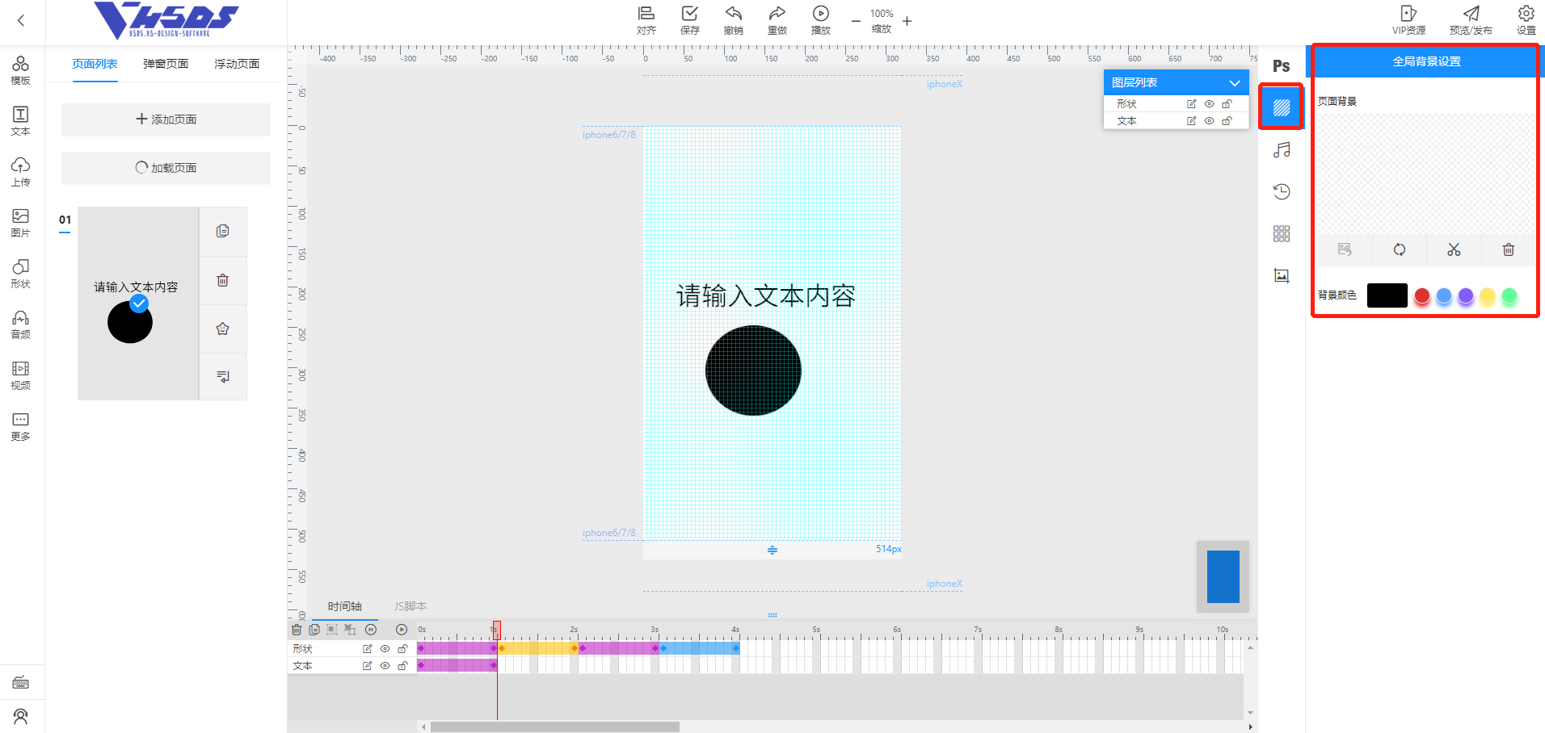Click 播放 play in top toolbar

coord(821,20)
